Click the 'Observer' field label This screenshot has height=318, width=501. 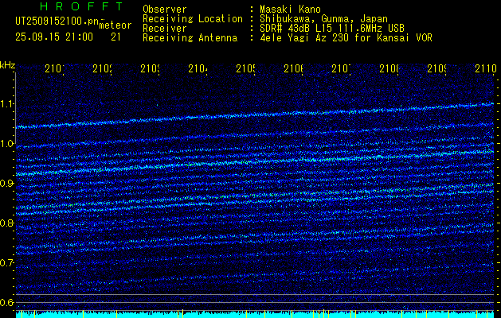(x=165, y=9)
